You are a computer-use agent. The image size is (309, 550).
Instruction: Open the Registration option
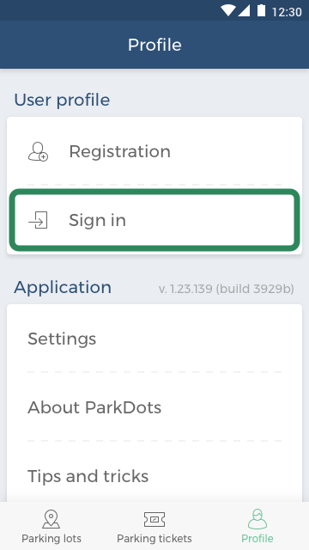click(154, 151)
